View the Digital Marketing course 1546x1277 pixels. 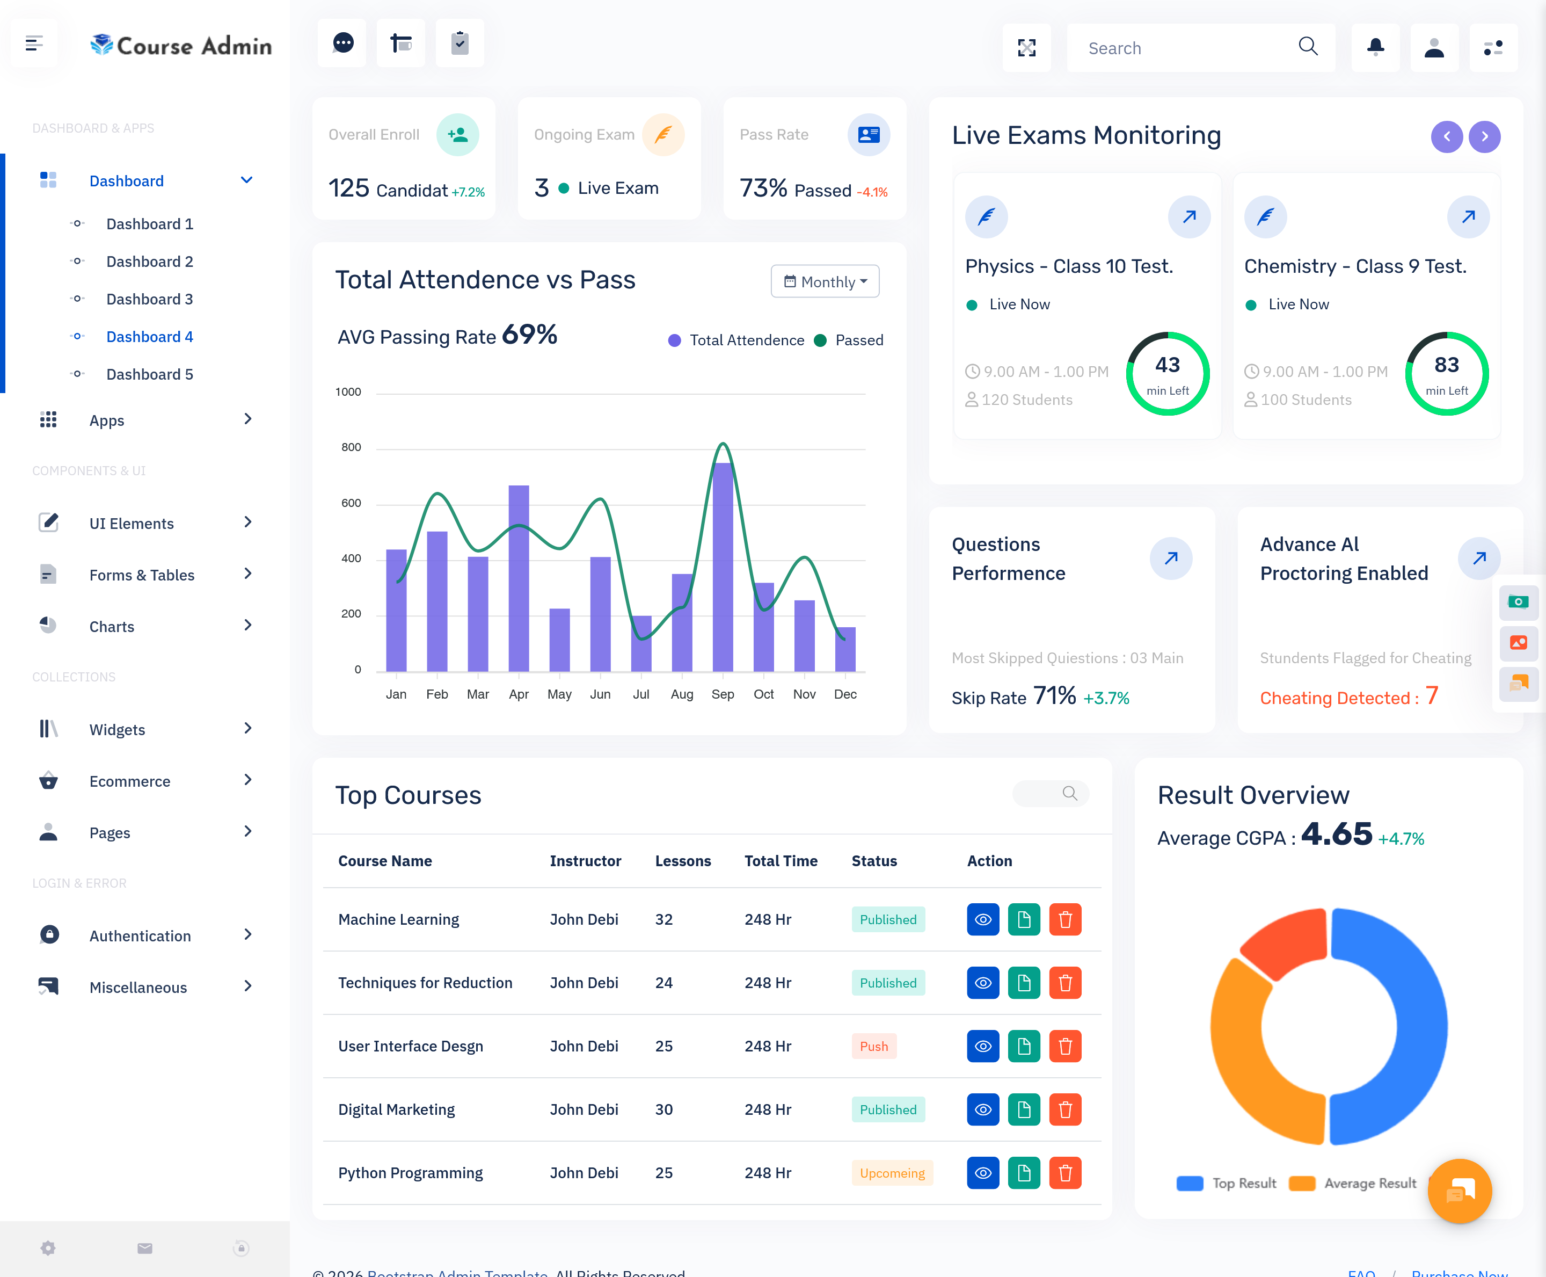point(983,1109)
